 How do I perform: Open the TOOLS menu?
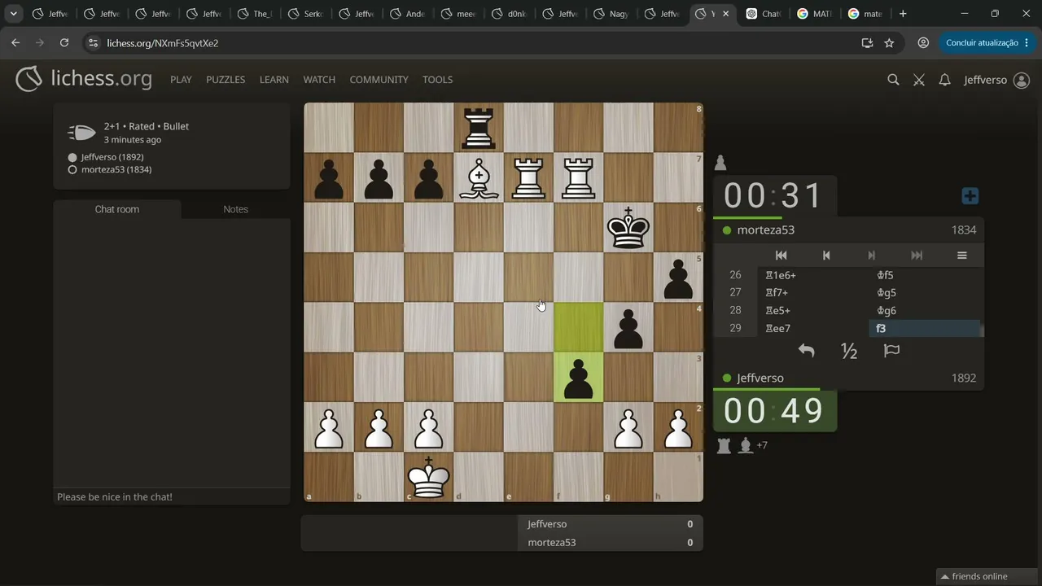(437, 80)
